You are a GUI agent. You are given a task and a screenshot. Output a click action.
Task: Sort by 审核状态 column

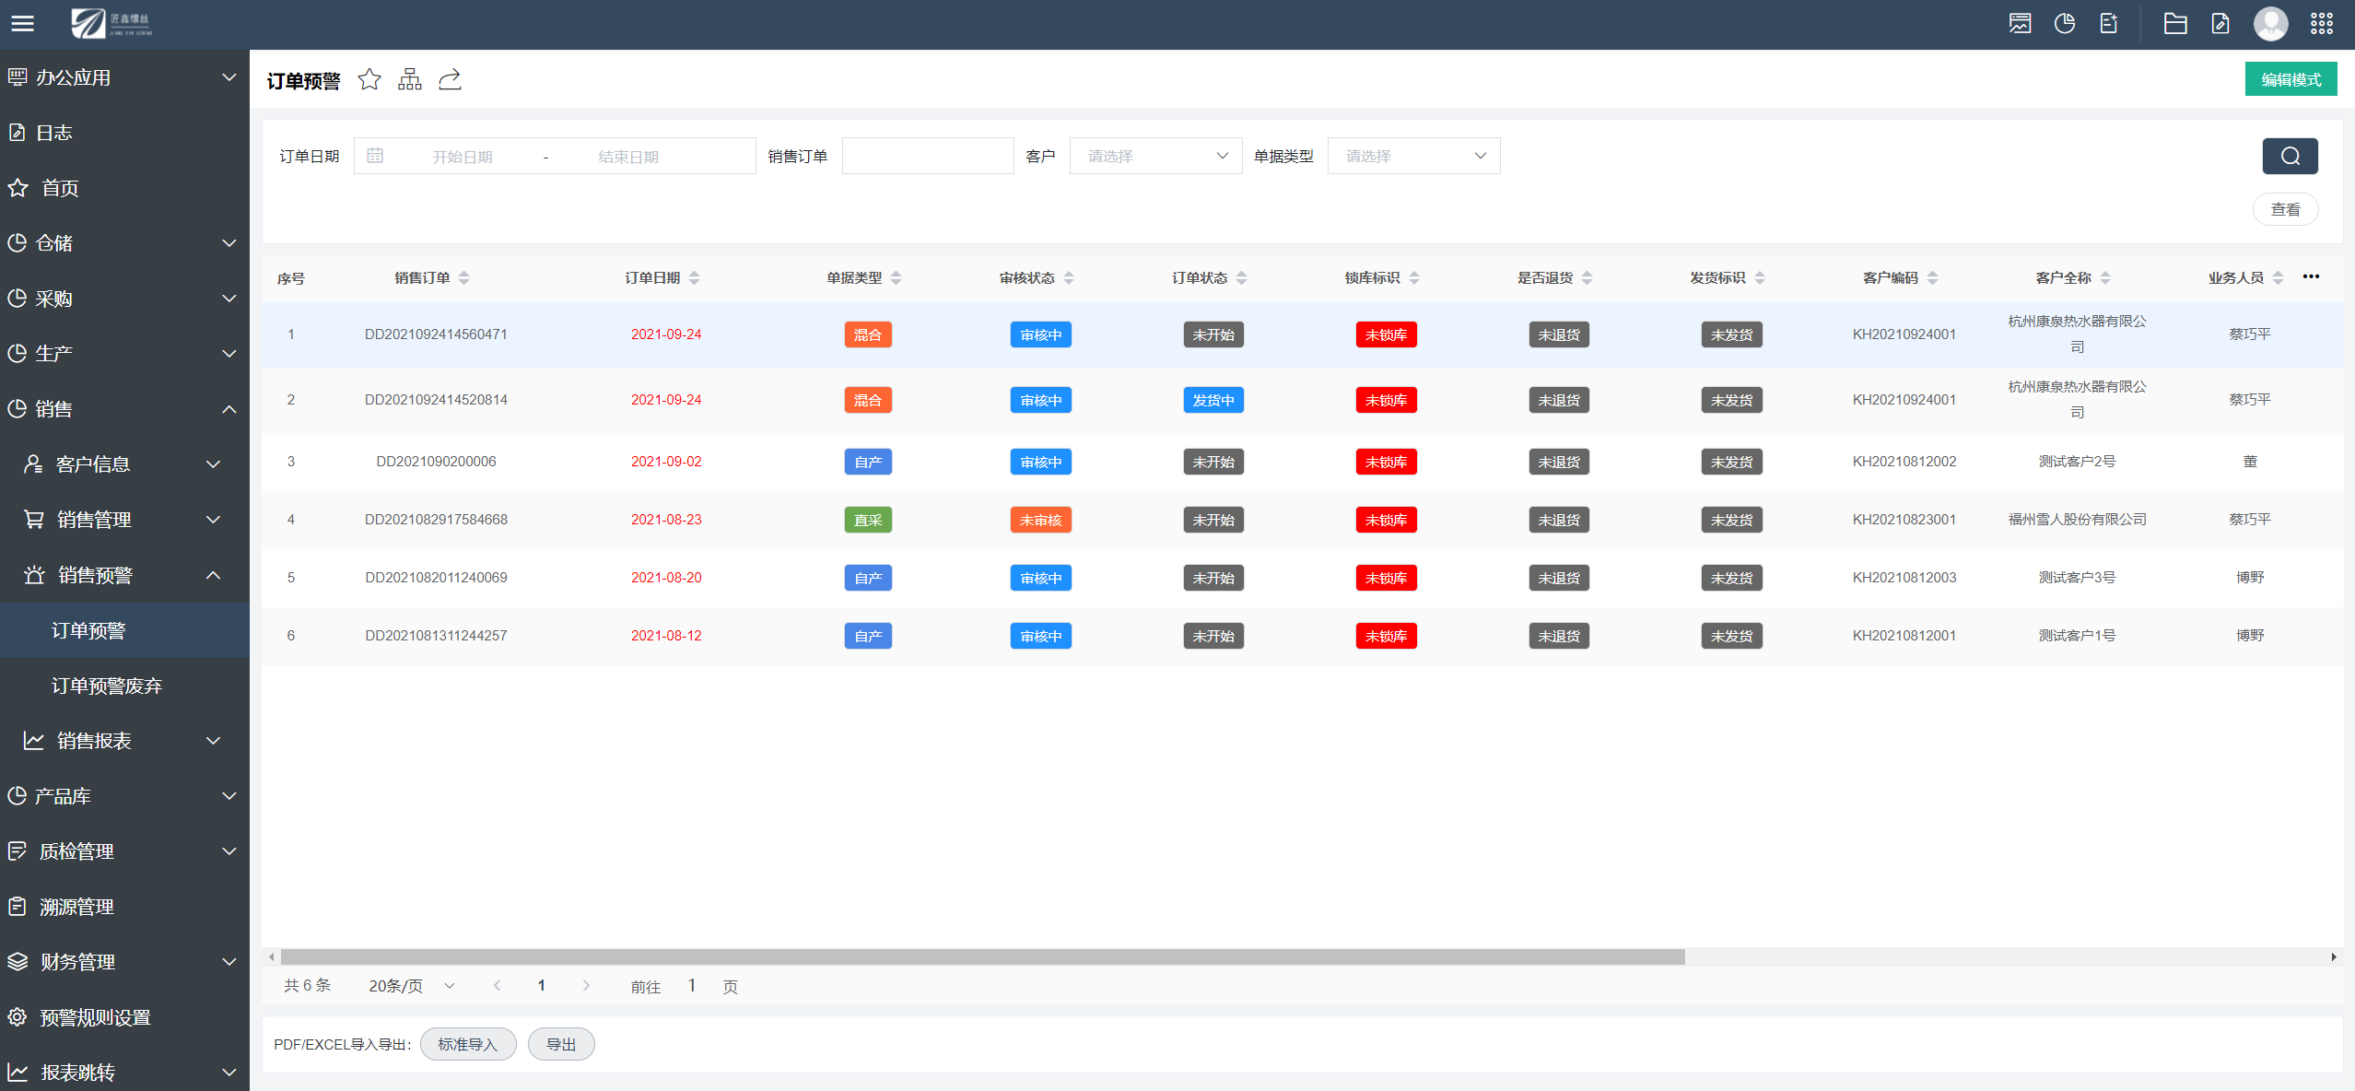[1069, 278]
